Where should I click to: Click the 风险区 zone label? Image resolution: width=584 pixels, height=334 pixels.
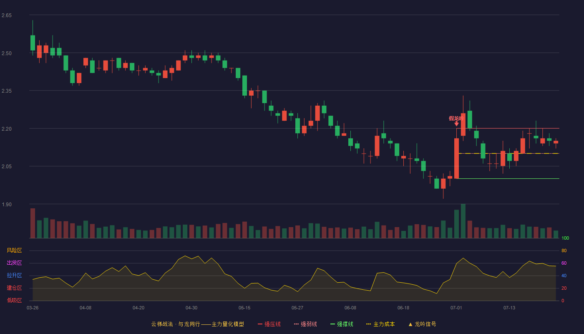click(14, 250)
